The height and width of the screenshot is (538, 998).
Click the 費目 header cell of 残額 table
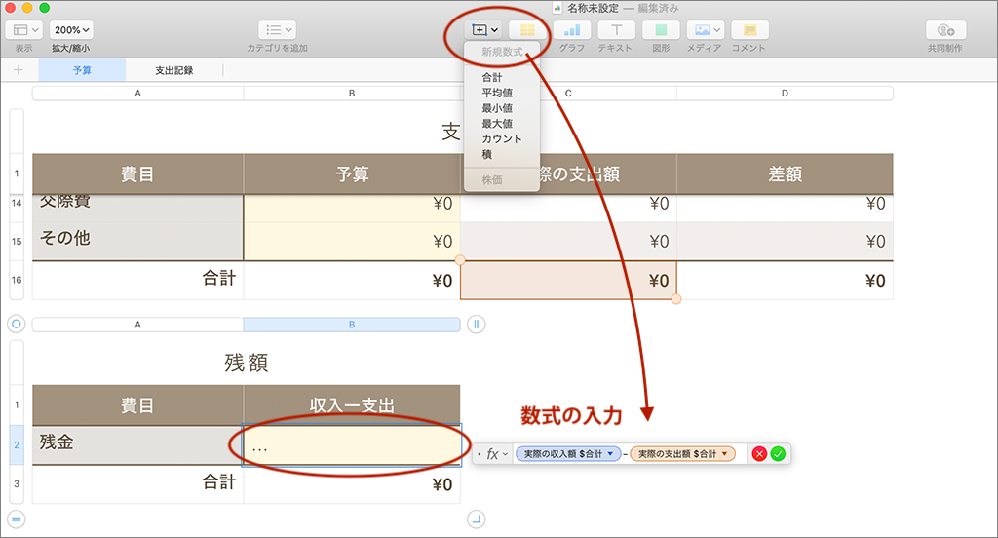[137, 405]
